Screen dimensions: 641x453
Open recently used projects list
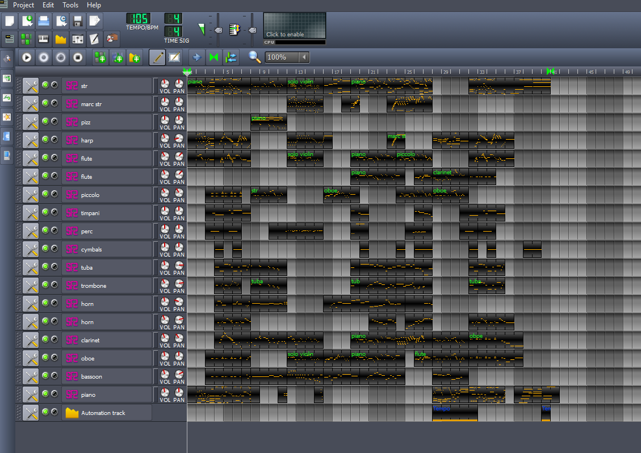61,21
